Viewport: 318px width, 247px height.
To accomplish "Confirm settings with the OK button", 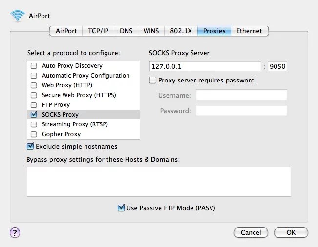I will [x=291, y=232].
